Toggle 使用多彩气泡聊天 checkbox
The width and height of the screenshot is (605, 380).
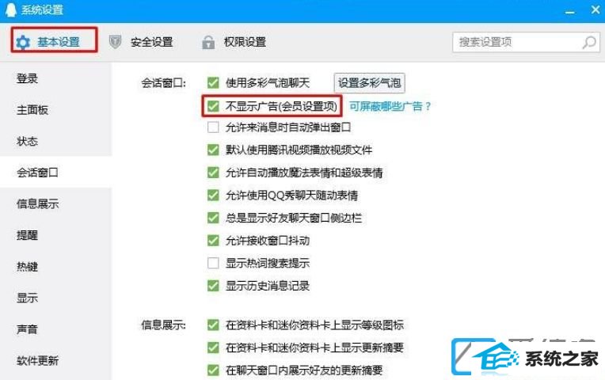point(213,82)
